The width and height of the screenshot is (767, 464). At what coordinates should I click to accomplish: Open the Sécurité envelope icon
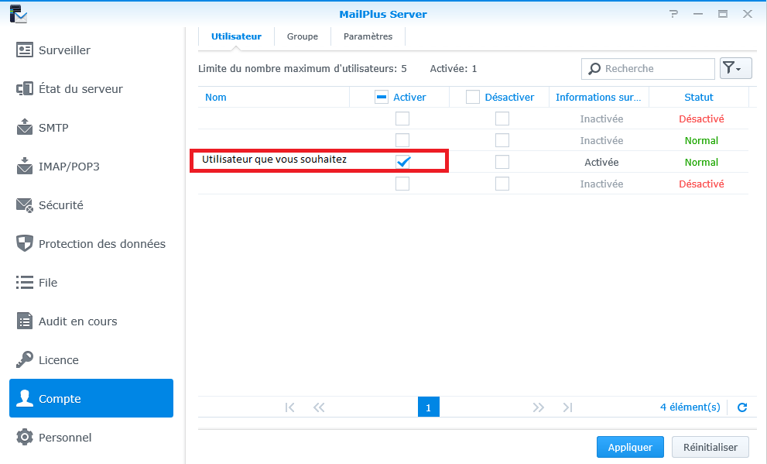(x=25, y=205)
